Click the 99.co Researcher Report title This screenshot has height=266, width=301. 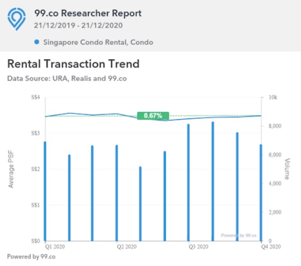pos(88,13)
